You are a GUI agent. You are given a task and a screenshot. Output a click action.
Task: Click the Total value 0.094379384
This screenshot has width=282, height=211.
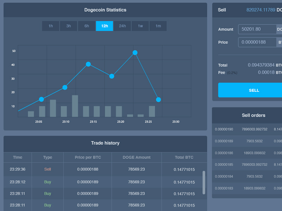261,65
